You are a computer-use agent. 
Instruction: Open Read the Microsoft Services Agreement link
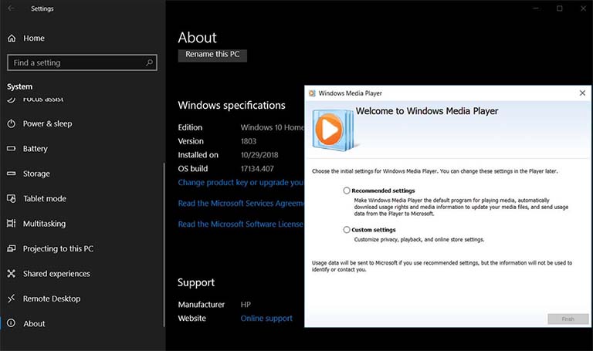[241, 203]
